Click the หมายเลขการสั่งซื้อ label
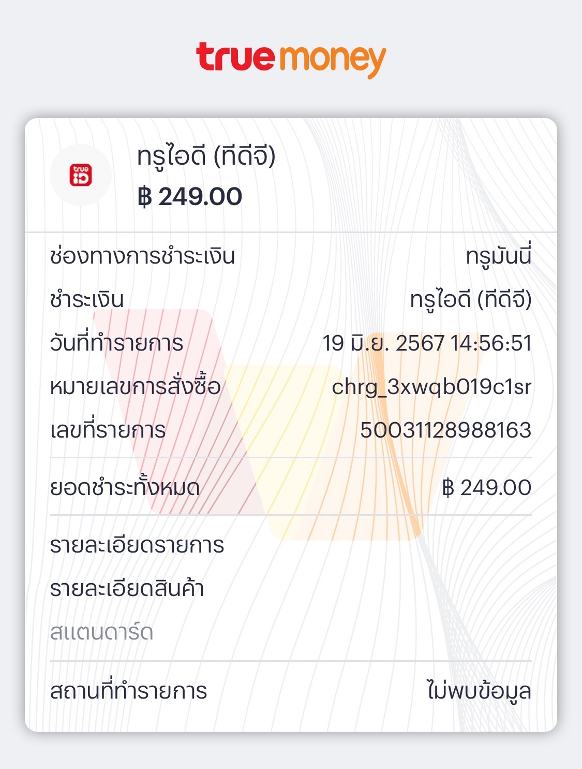Viewport: 582px width, 769px height. point(135,386)
